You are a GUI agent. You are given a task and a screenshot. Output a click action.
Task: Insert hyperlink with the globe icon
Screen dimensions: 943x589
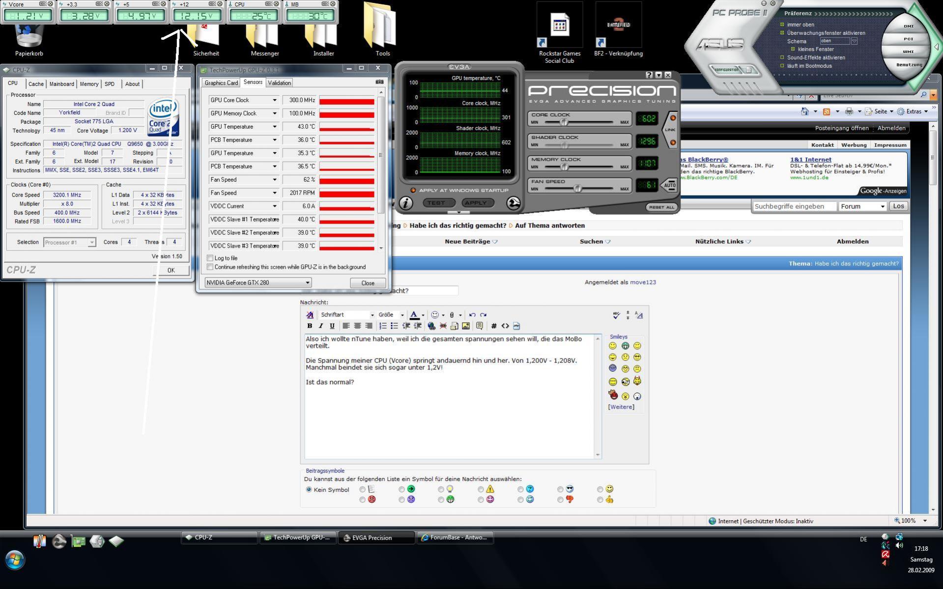click(431, 326)
